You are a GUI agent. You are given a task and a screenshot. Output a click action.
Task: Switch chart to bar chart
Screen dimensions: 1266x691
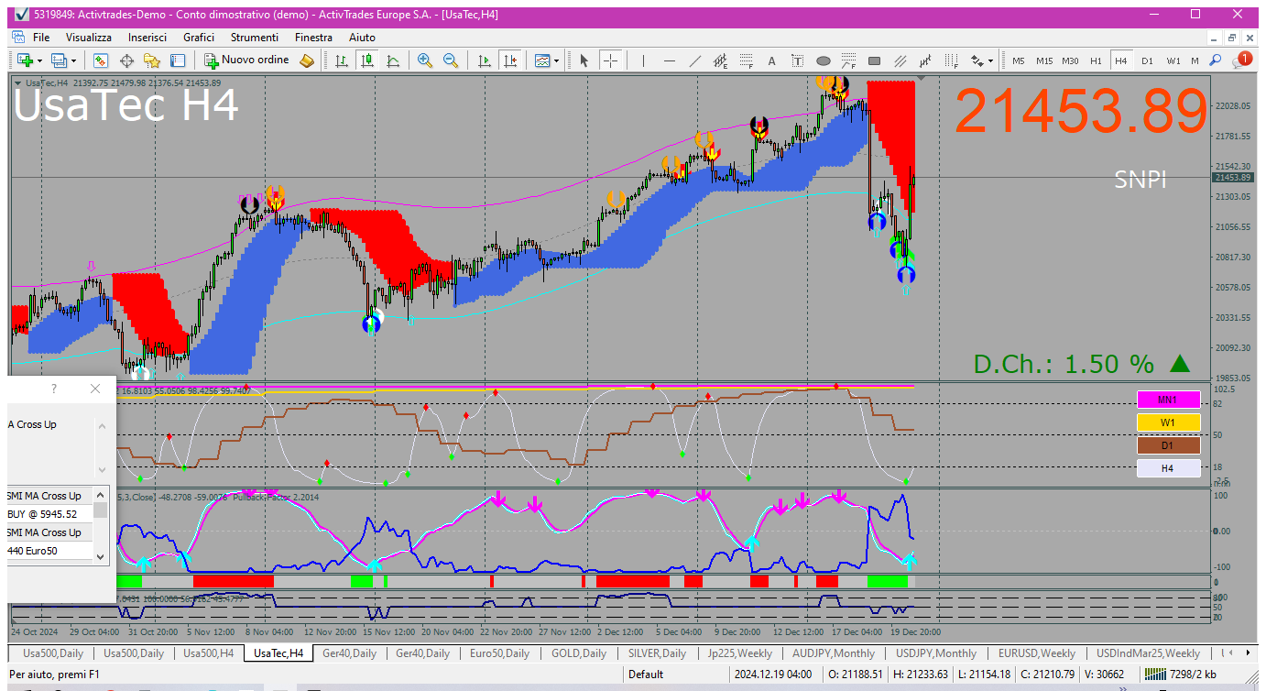pyautogui.click(x=342, y=60)
